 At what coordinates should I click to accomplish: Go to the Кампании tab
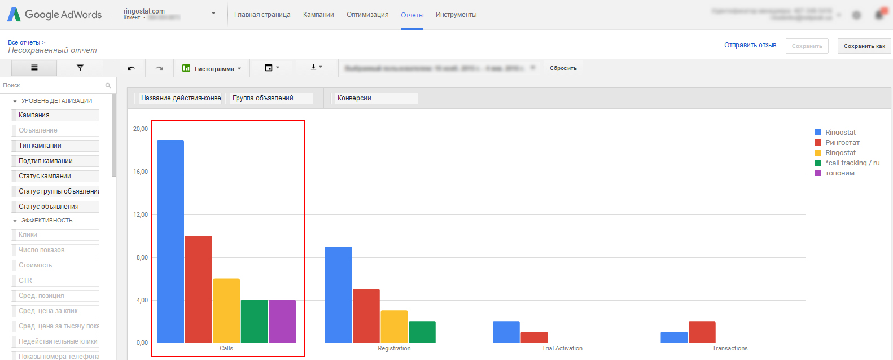pyautogui.click(x=318, y=15)
